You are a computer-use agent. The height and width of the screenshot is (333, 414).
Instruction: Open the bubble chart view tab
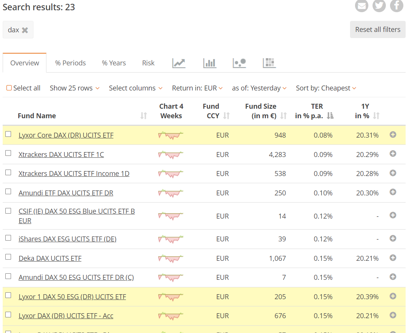pos(239,63)
